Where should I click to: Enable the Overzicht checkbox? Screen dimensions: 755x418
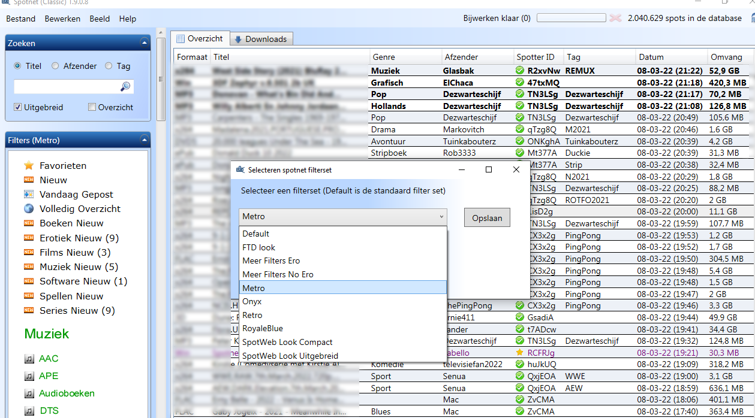point(92,107)
